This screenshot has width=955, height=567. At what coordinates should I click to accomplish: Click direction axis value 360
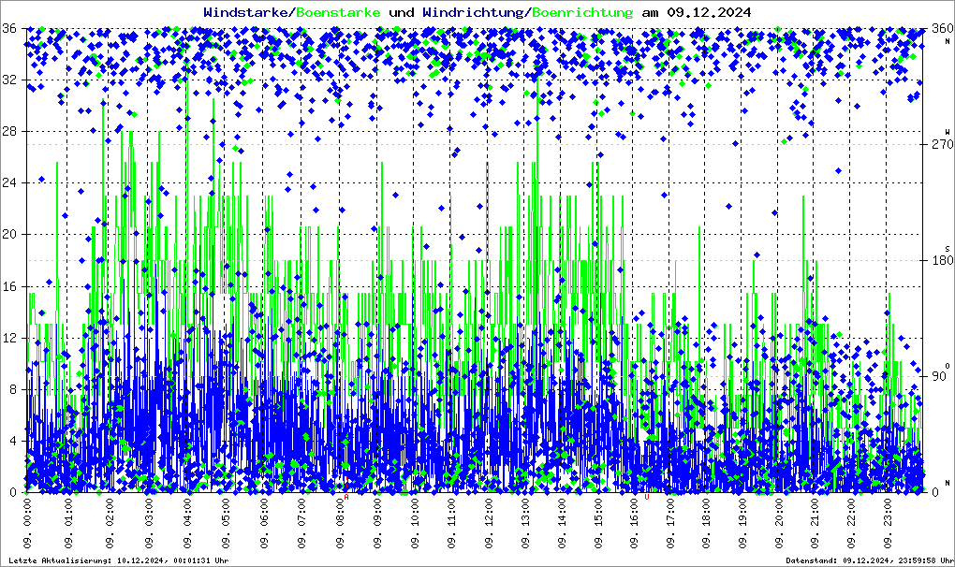tap(942, 29)
